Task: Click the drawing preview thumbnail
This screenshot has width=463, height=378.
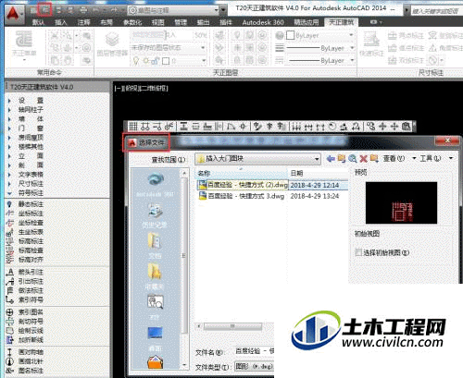Action: coord(401,202)
